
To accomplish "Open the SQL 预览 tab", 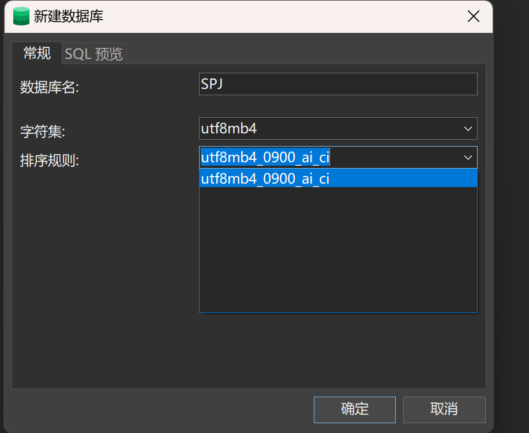I will point(94,54).
